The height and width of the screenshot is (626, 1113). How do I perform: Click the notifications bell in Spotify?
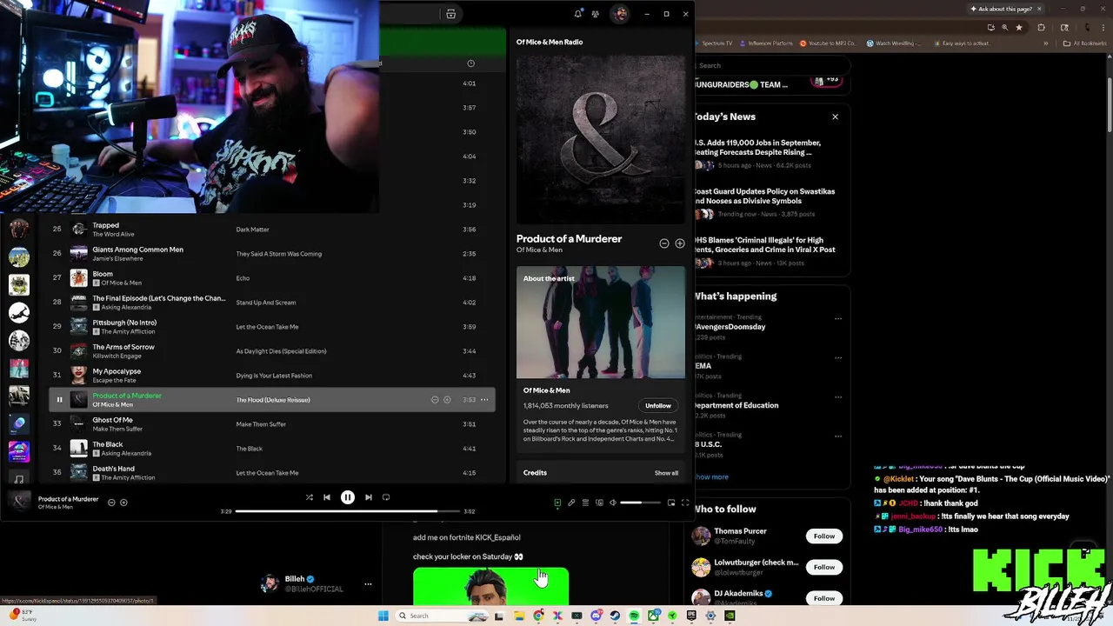tap(578, 14)
